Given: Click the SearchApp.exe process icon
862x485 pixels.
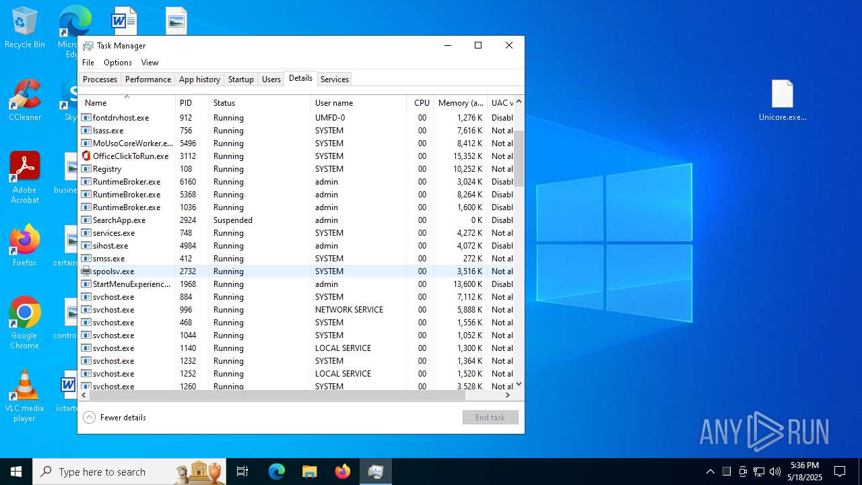Looking at the screenshot, I should pyautogui.click(x=86, y=220).
